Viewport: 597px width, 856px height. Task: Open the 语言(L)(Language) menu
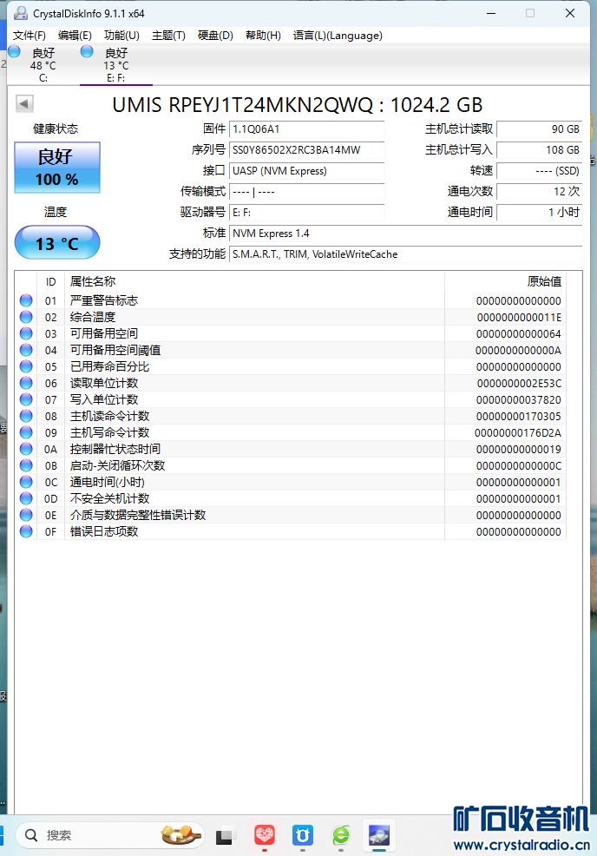338,36
